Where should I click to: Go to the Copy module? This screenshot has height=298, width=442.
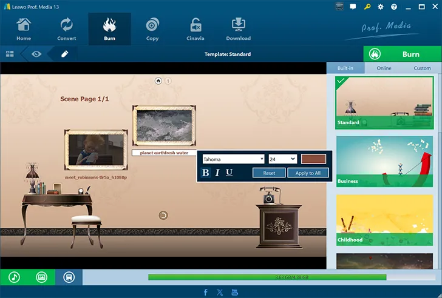pos(152,28)
